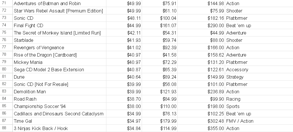Select the 'FMV / Action' genre cell
293x132 pixels.
point(240,121)
